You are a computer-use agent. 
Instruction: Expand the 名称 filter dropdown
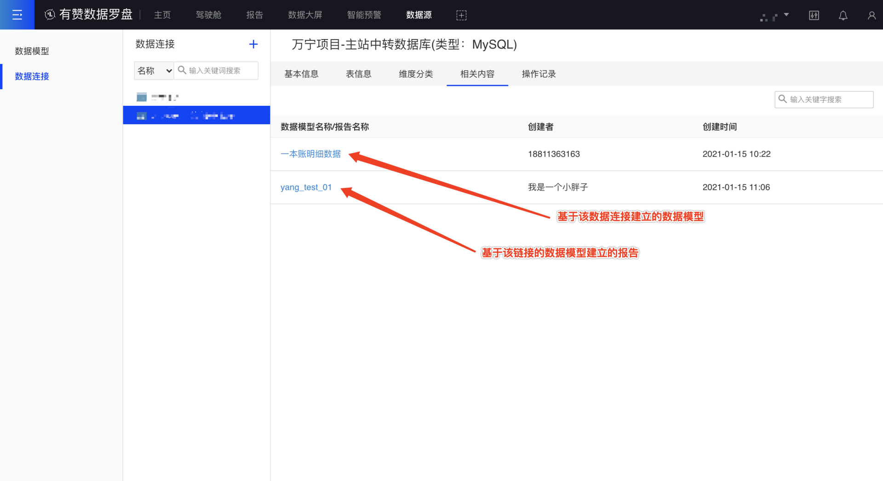tap(154, 71)
